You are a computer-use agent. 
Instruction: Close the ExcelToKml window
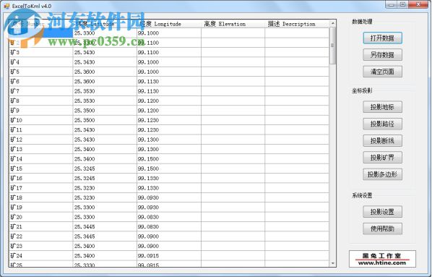(418, 4)
